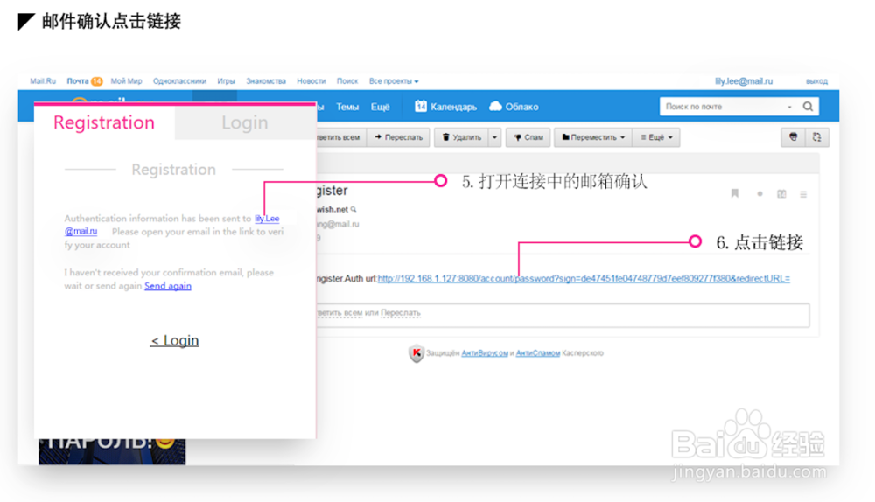Image resolution: width=875 pixels, height=502 pixels.
Task: Open the Auth url password confirmation link
Action: pos(583,278)
